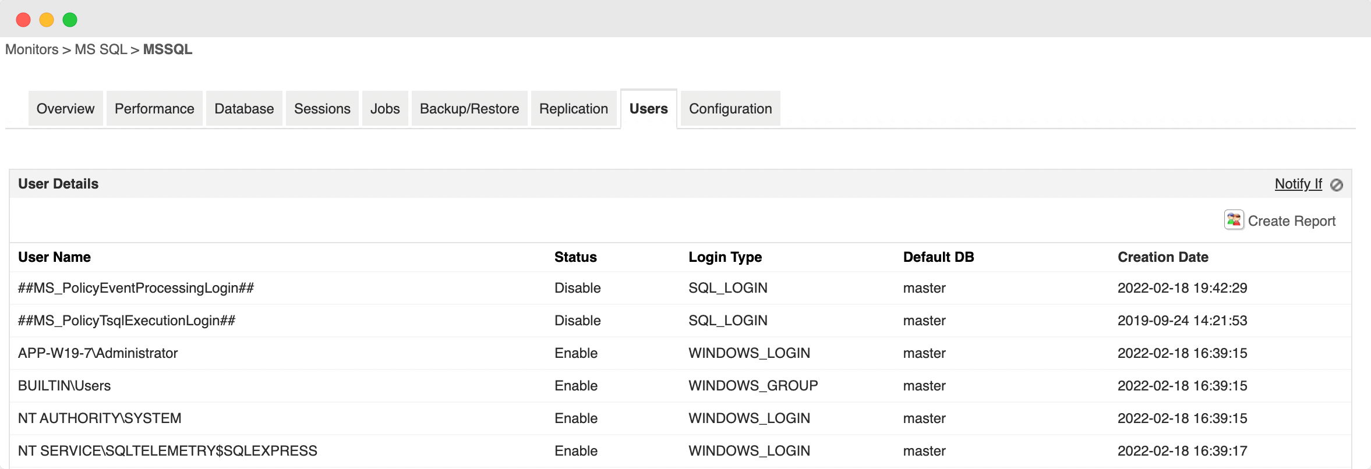View the Replication tab
Viewport: 1371px width, 469px height.
[574, 109]
